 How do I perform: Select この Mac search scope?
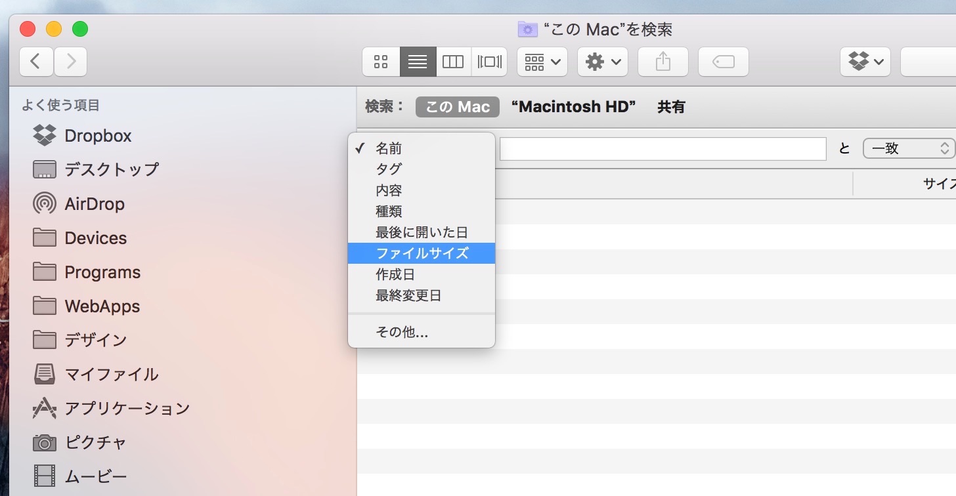tap(458, 107)
